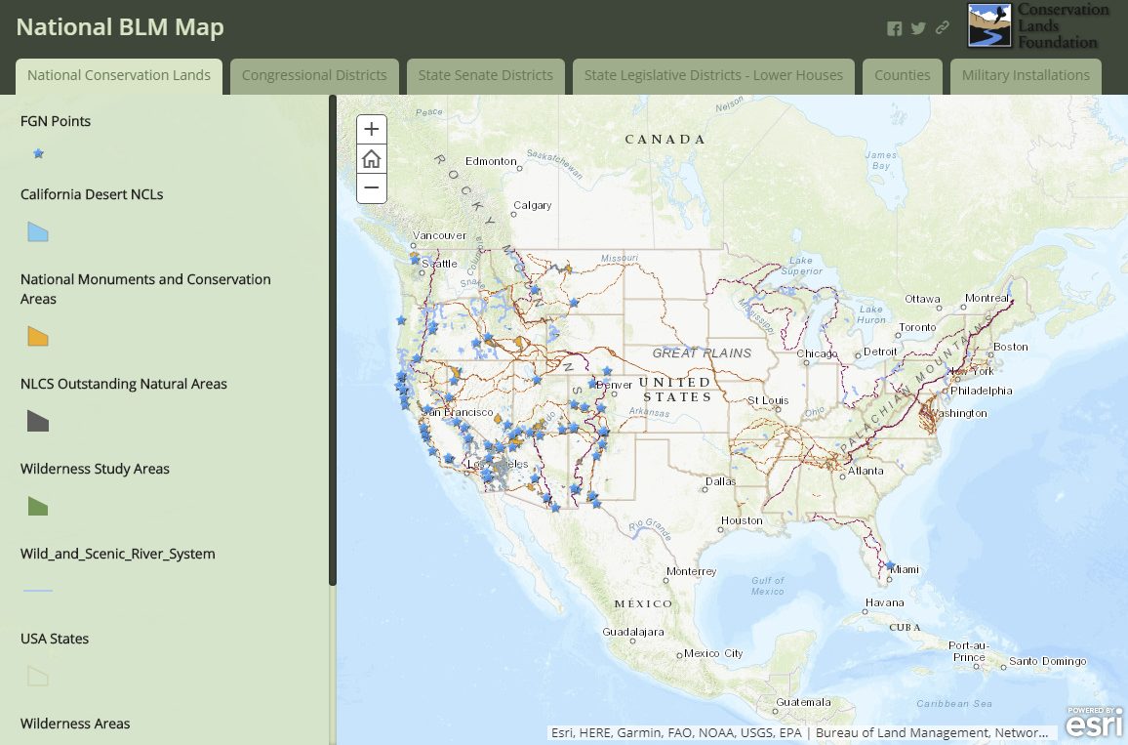Copy the map share link
Image resolution: width=1128 pixels, height=745 pixels.
(942, 28)
